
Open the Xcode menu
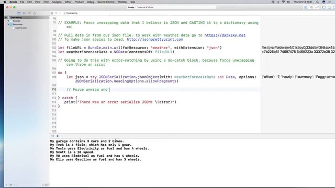[x=13, y=2]
